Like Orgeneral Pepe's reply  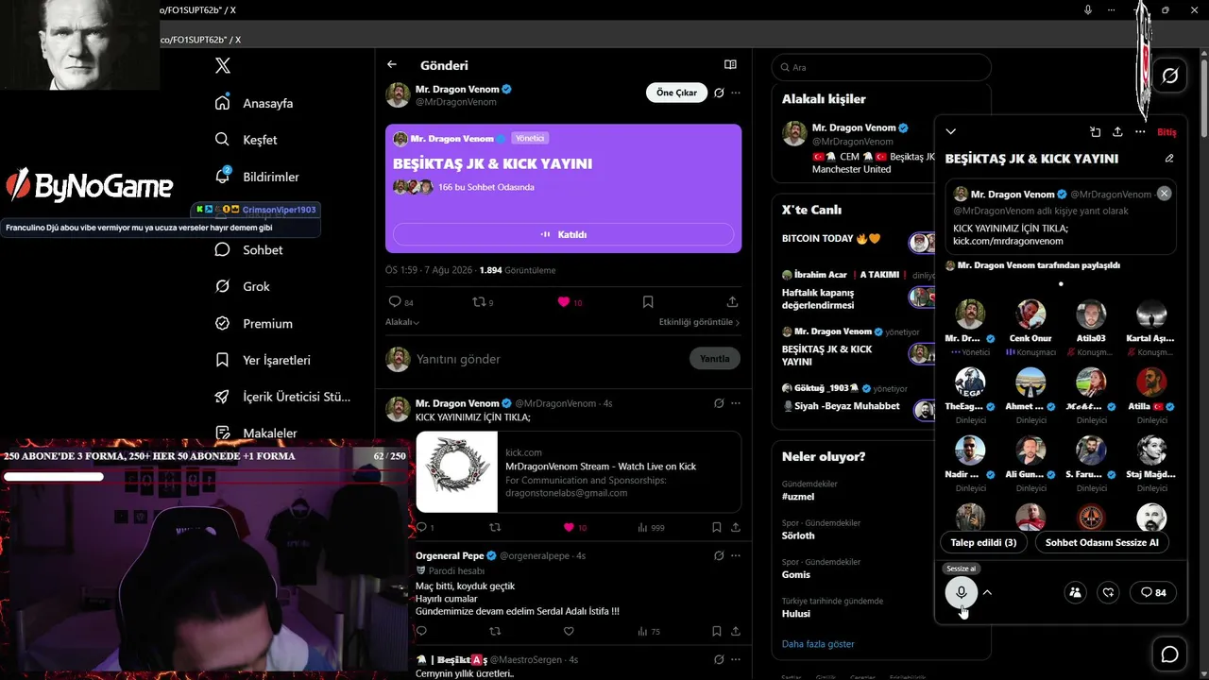(569, 631)
